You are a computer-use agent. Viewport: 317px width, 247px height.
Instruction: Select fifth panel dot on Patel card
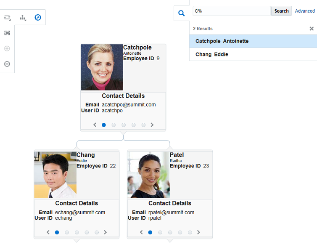click(x=190, y=232)
